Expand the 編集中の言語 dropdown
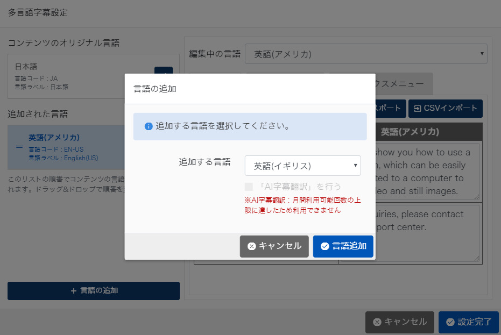Screen dimensions: 501x335 point(366,54)
